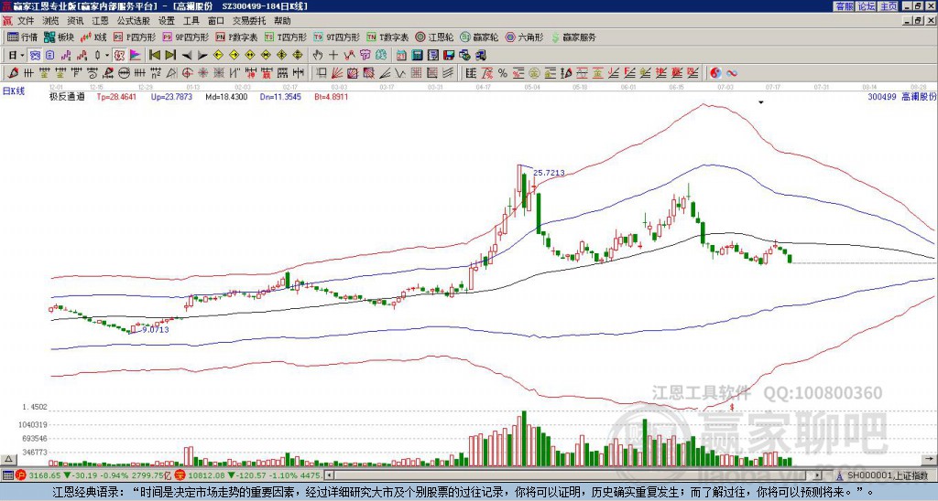Screen dimensions: 938x501
Task: Open the 江恩轮 Gann wheel
Action: (434, 37)
